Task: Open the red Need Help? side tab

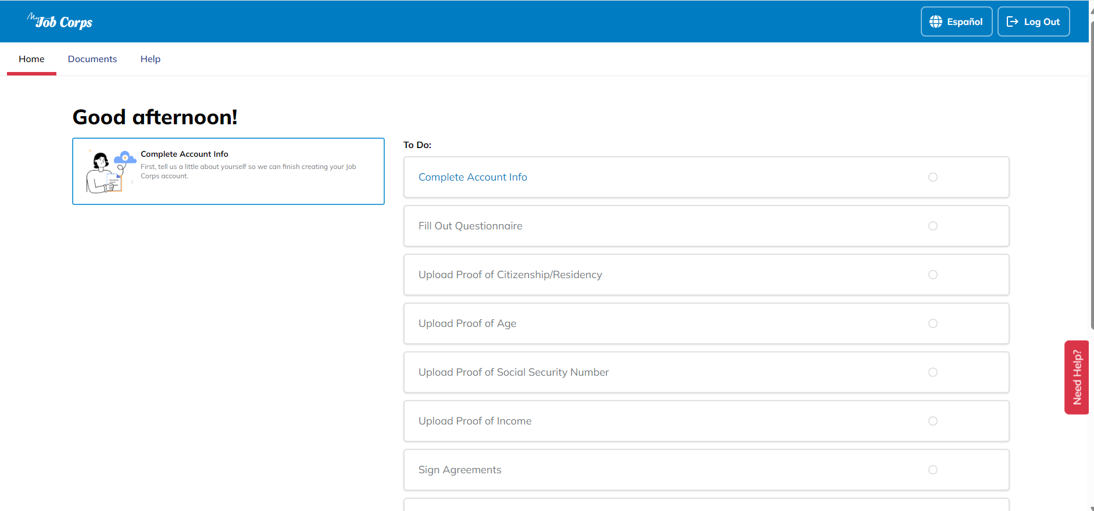Action: pyautogui.click(x=1077, y=377)
